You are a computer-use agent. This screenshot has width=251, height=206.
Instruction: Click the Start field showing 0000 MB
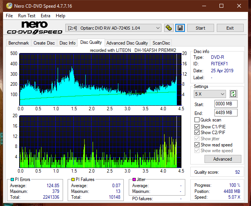(226, 104)
